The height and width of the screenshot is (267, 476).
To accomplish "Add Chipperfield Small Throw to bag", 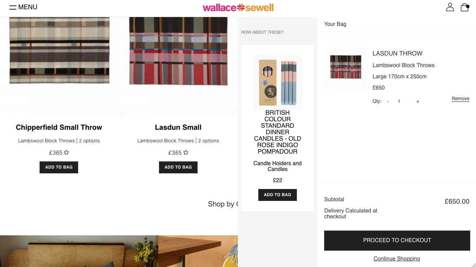I will tap(59, 167).
